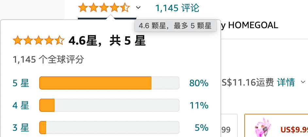Click the 4.6星，共 5 星 heading
The height and width of the screenshot is (137, 308).
coord(107,41)
